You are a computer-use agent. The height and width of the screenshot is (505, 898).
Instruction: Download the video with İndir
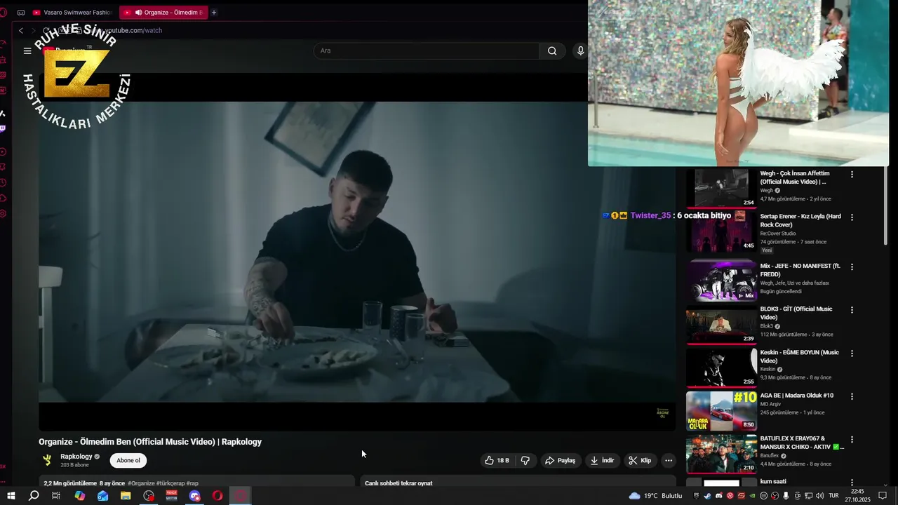[x=602, y=460]
